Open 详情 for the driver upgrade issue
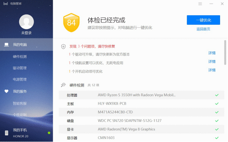Image resolution: width=228 pixels, height=142 pixels. click(212, 53)
